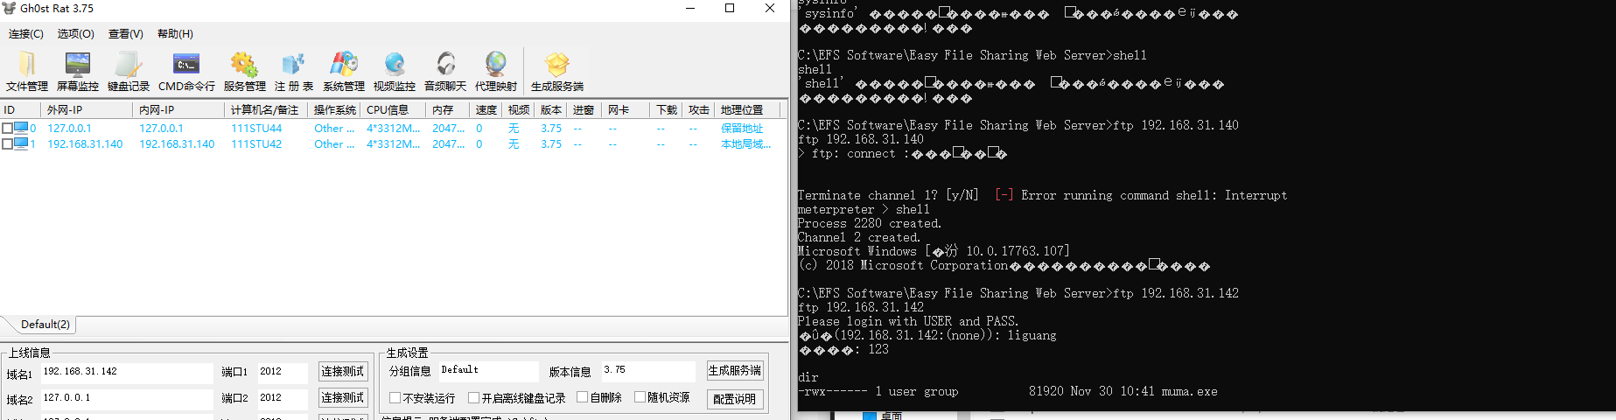This screenshot has height=420, width=1616.
Task: Click the 保留地址 location cell
Action: pyautogui.click(x=742, y=128)
